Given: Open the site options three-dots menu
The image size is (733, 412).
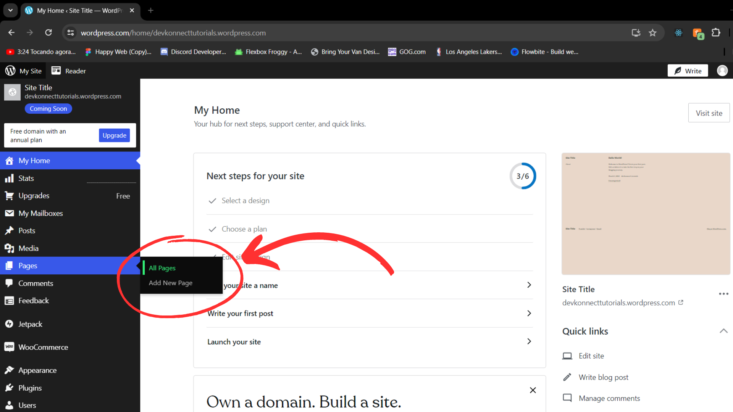Looking at the screenshot, I should [x=723, y=294].
